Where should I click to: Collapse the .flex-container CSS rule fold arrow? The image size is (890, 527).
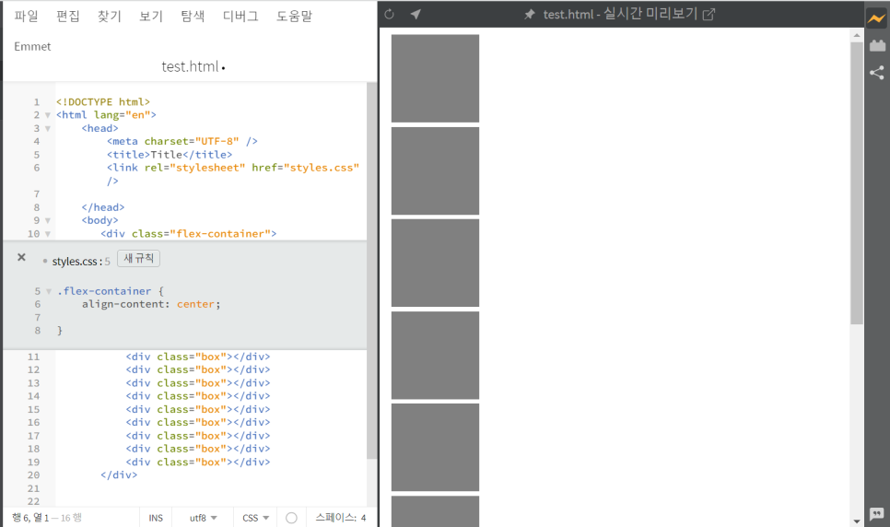click(x=49, y=291)
